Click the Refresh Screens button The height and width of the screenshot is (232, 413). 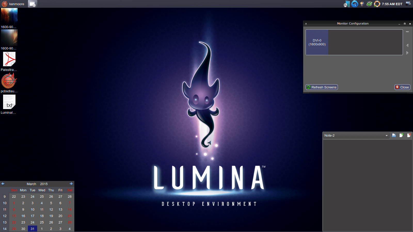click(322, 87)
